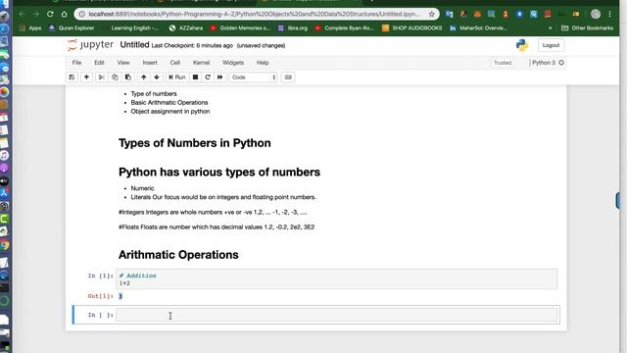Go to the browser home page
The image size is (627, 353).
64,14
